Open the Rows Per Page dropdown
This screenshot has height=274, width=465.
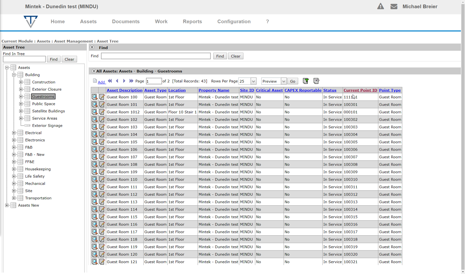[x=253, y=81]
